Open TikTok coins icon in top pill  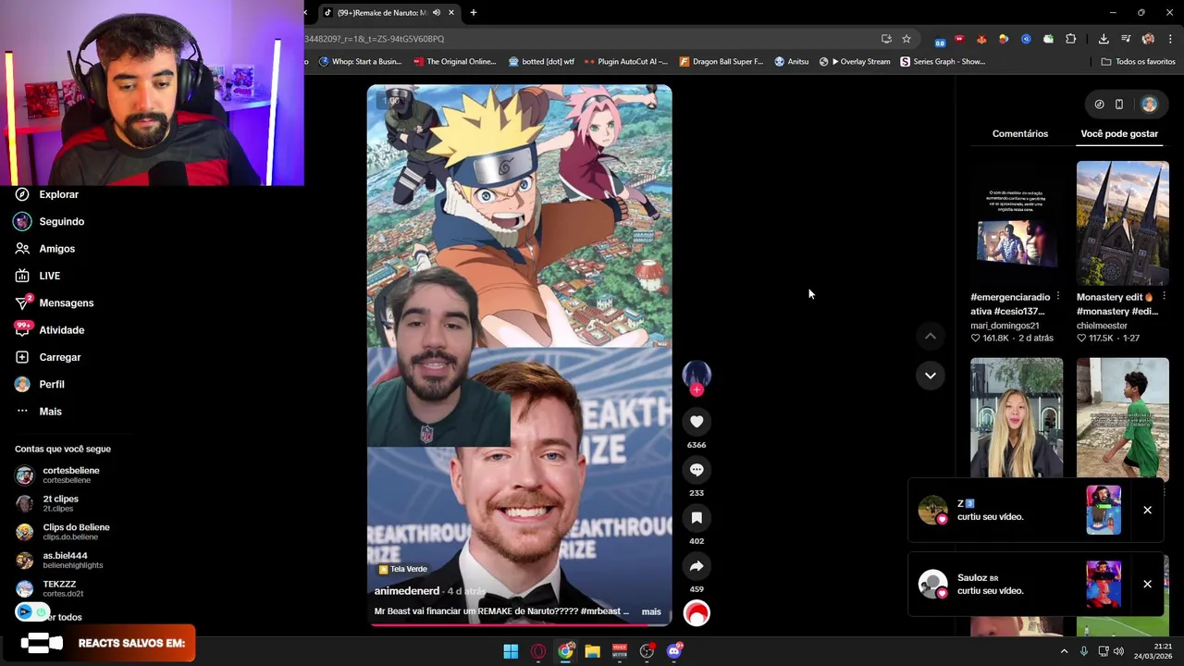(1099, 105)
